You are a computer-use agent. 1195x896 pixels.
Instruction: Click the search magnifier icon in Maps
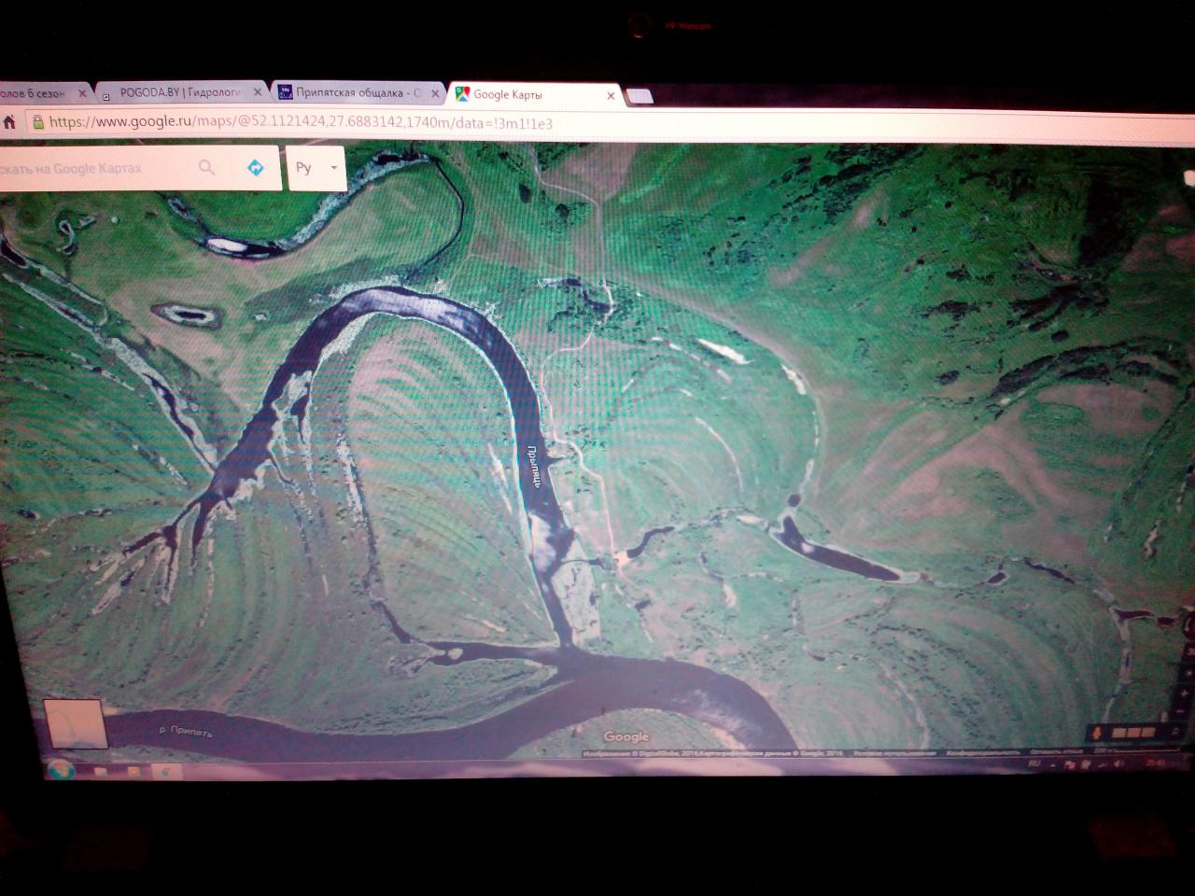207,168
